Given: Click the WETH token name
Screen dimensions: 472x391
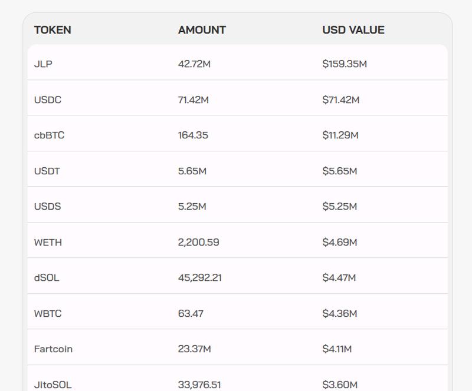Looking at the screenshot, I should (49, 241).
